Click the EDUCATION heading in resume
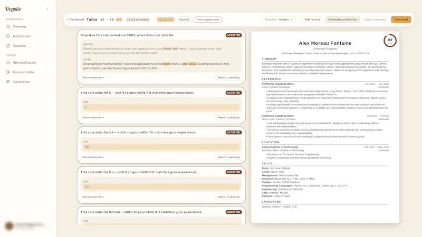Screen dimensions: 422x237 (271, 142)
